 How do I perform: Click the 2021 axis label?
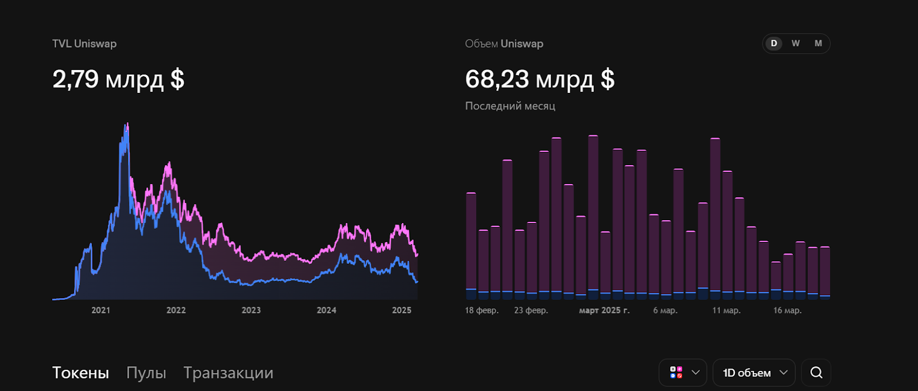(100, 310)
